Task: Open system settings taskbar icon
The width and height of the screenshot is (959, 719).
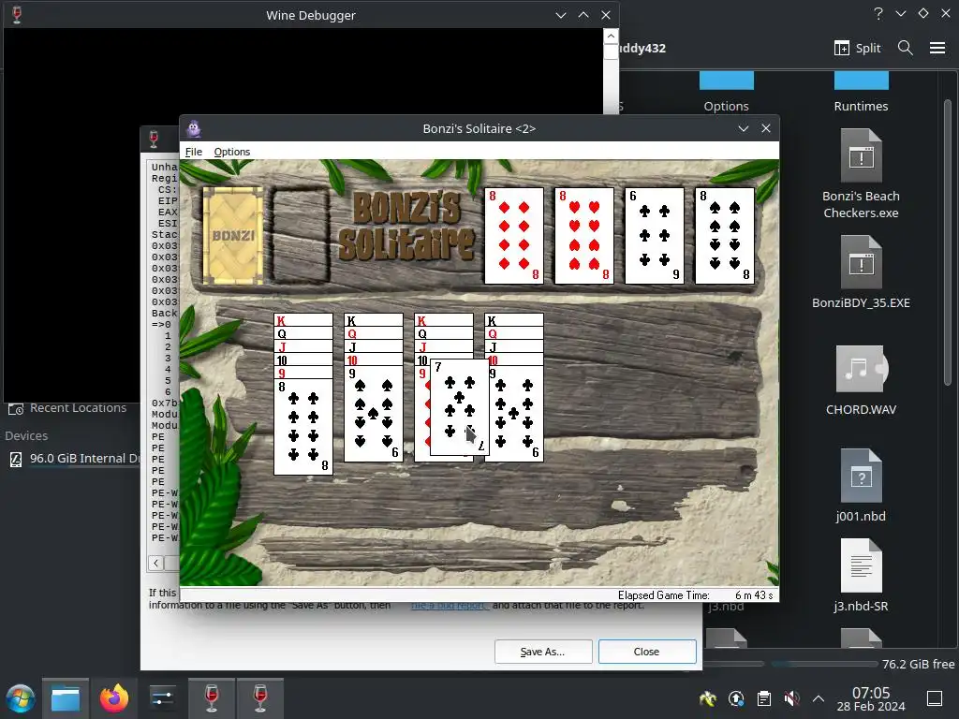Action: 163,698
